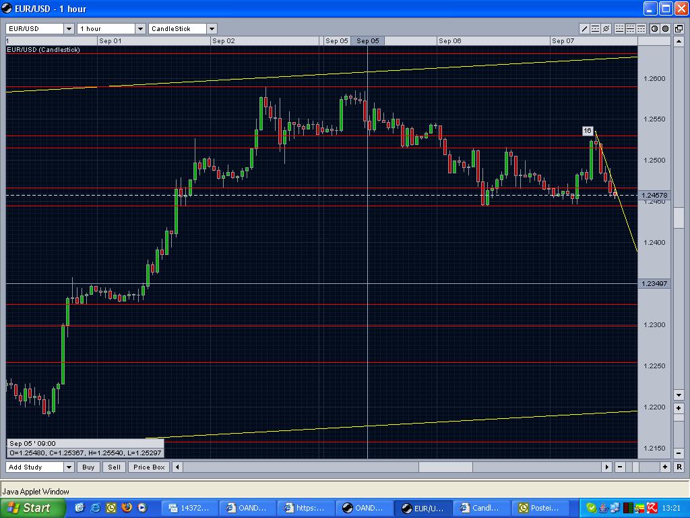The image size is (690, 518).
Task: Click the erase-line slashed circle tool
Action: [606, 28]
